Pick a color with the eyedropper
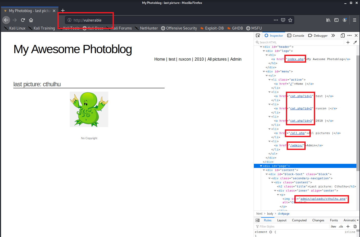Viewport: 360px width, 237px height. click(x=355, y=42)
